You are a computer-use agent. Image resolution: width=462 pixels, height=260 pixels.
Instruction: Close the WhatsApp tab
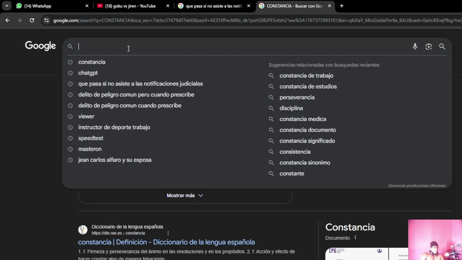coord(87,6)
